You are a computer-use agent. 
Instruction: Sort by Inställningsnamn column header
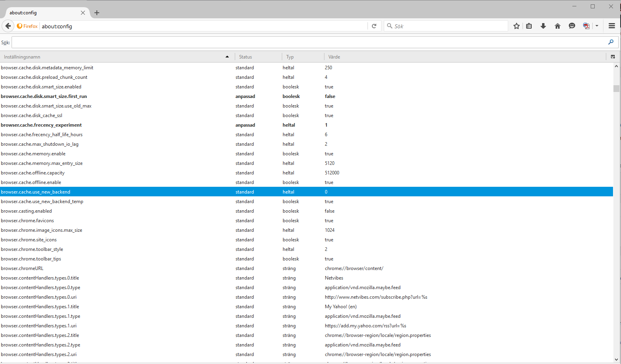click(117, 57)
